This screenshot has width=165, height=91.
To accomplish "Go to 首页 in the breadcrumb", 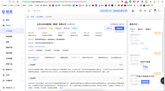I will [x=33, y=17].
